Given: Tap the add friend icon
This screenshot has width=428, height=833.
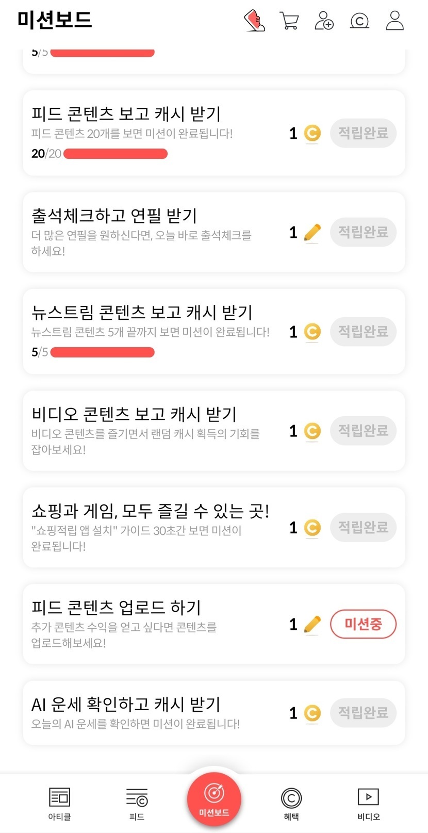Looking at the screenshot, I should pyautogui.click(x=324, y=21).
